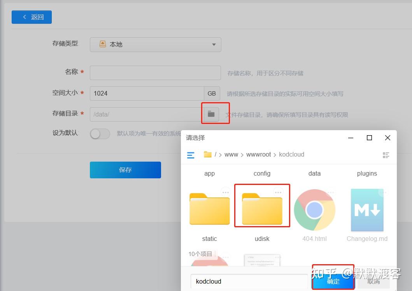Click the local storage icon inside 存储类型 selector
The height and width of the screenshot is (291, 412).
tap(102, 44)
